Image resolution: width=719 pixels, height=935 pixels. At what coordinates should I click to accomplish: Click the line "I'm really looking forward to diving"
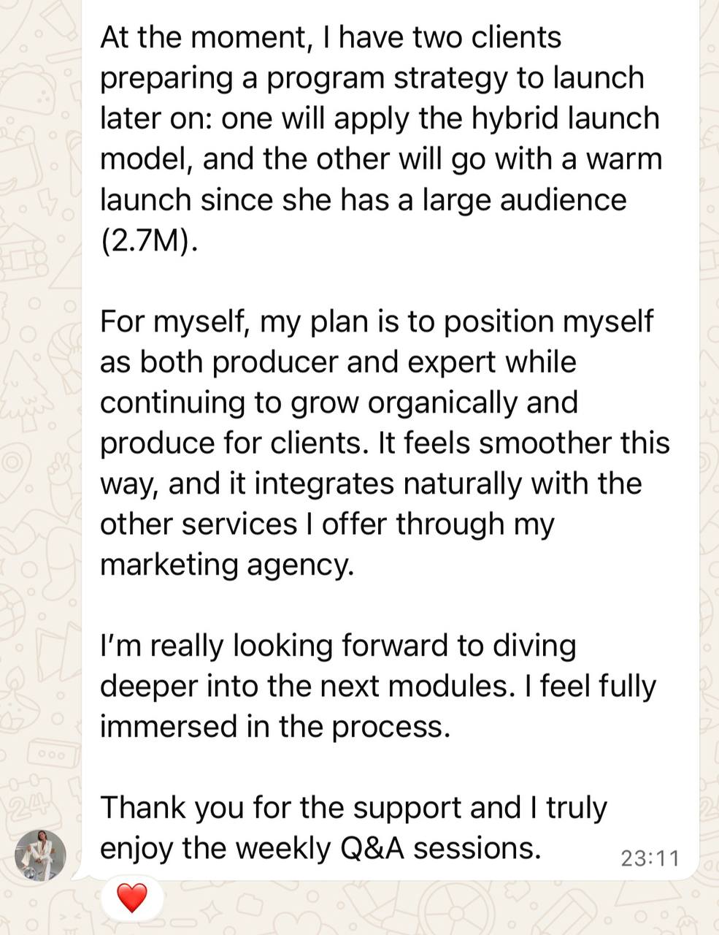[338, 646]
